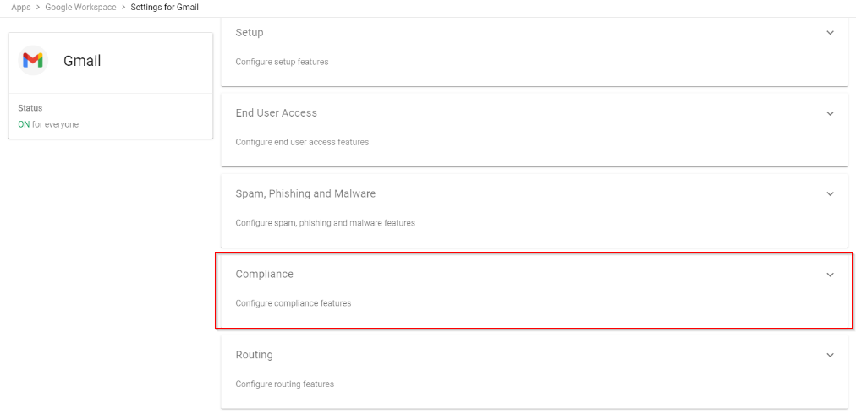The image size is (856, 414).
Task: Expand Spam, Phishing and Malware chevron
Action: click(x=830, y=193)
